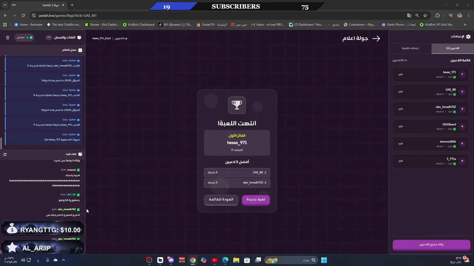Reload the page with the browser refresh icon
This screenshot has height=266, width=474.
(x=23, y=16)
